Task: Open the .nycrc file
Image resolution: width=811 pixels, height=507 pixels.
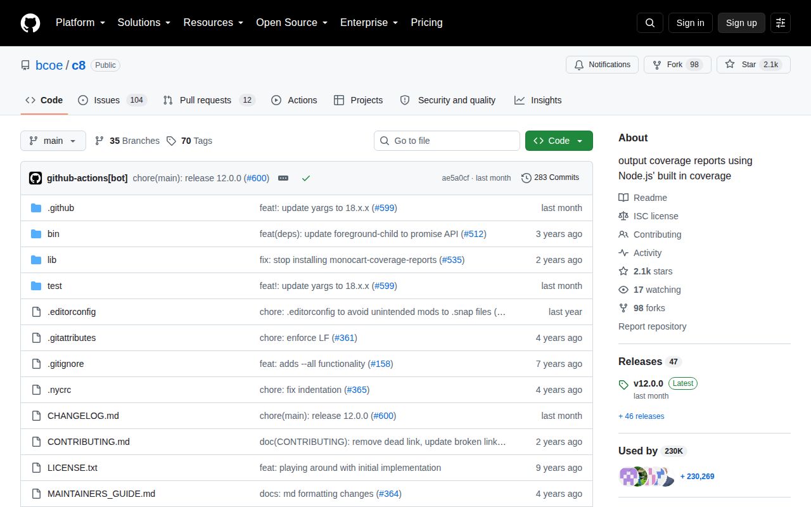Action: click(59, 390)
